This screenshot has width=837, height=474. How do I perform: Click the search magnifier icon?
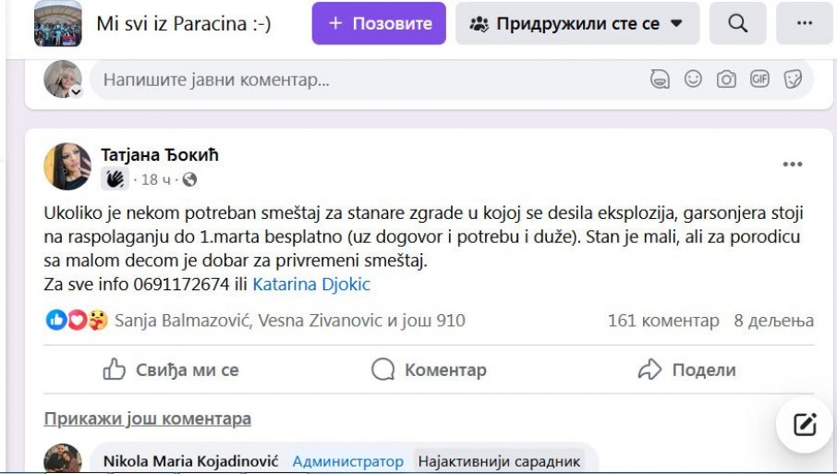(x=737, y=23)
